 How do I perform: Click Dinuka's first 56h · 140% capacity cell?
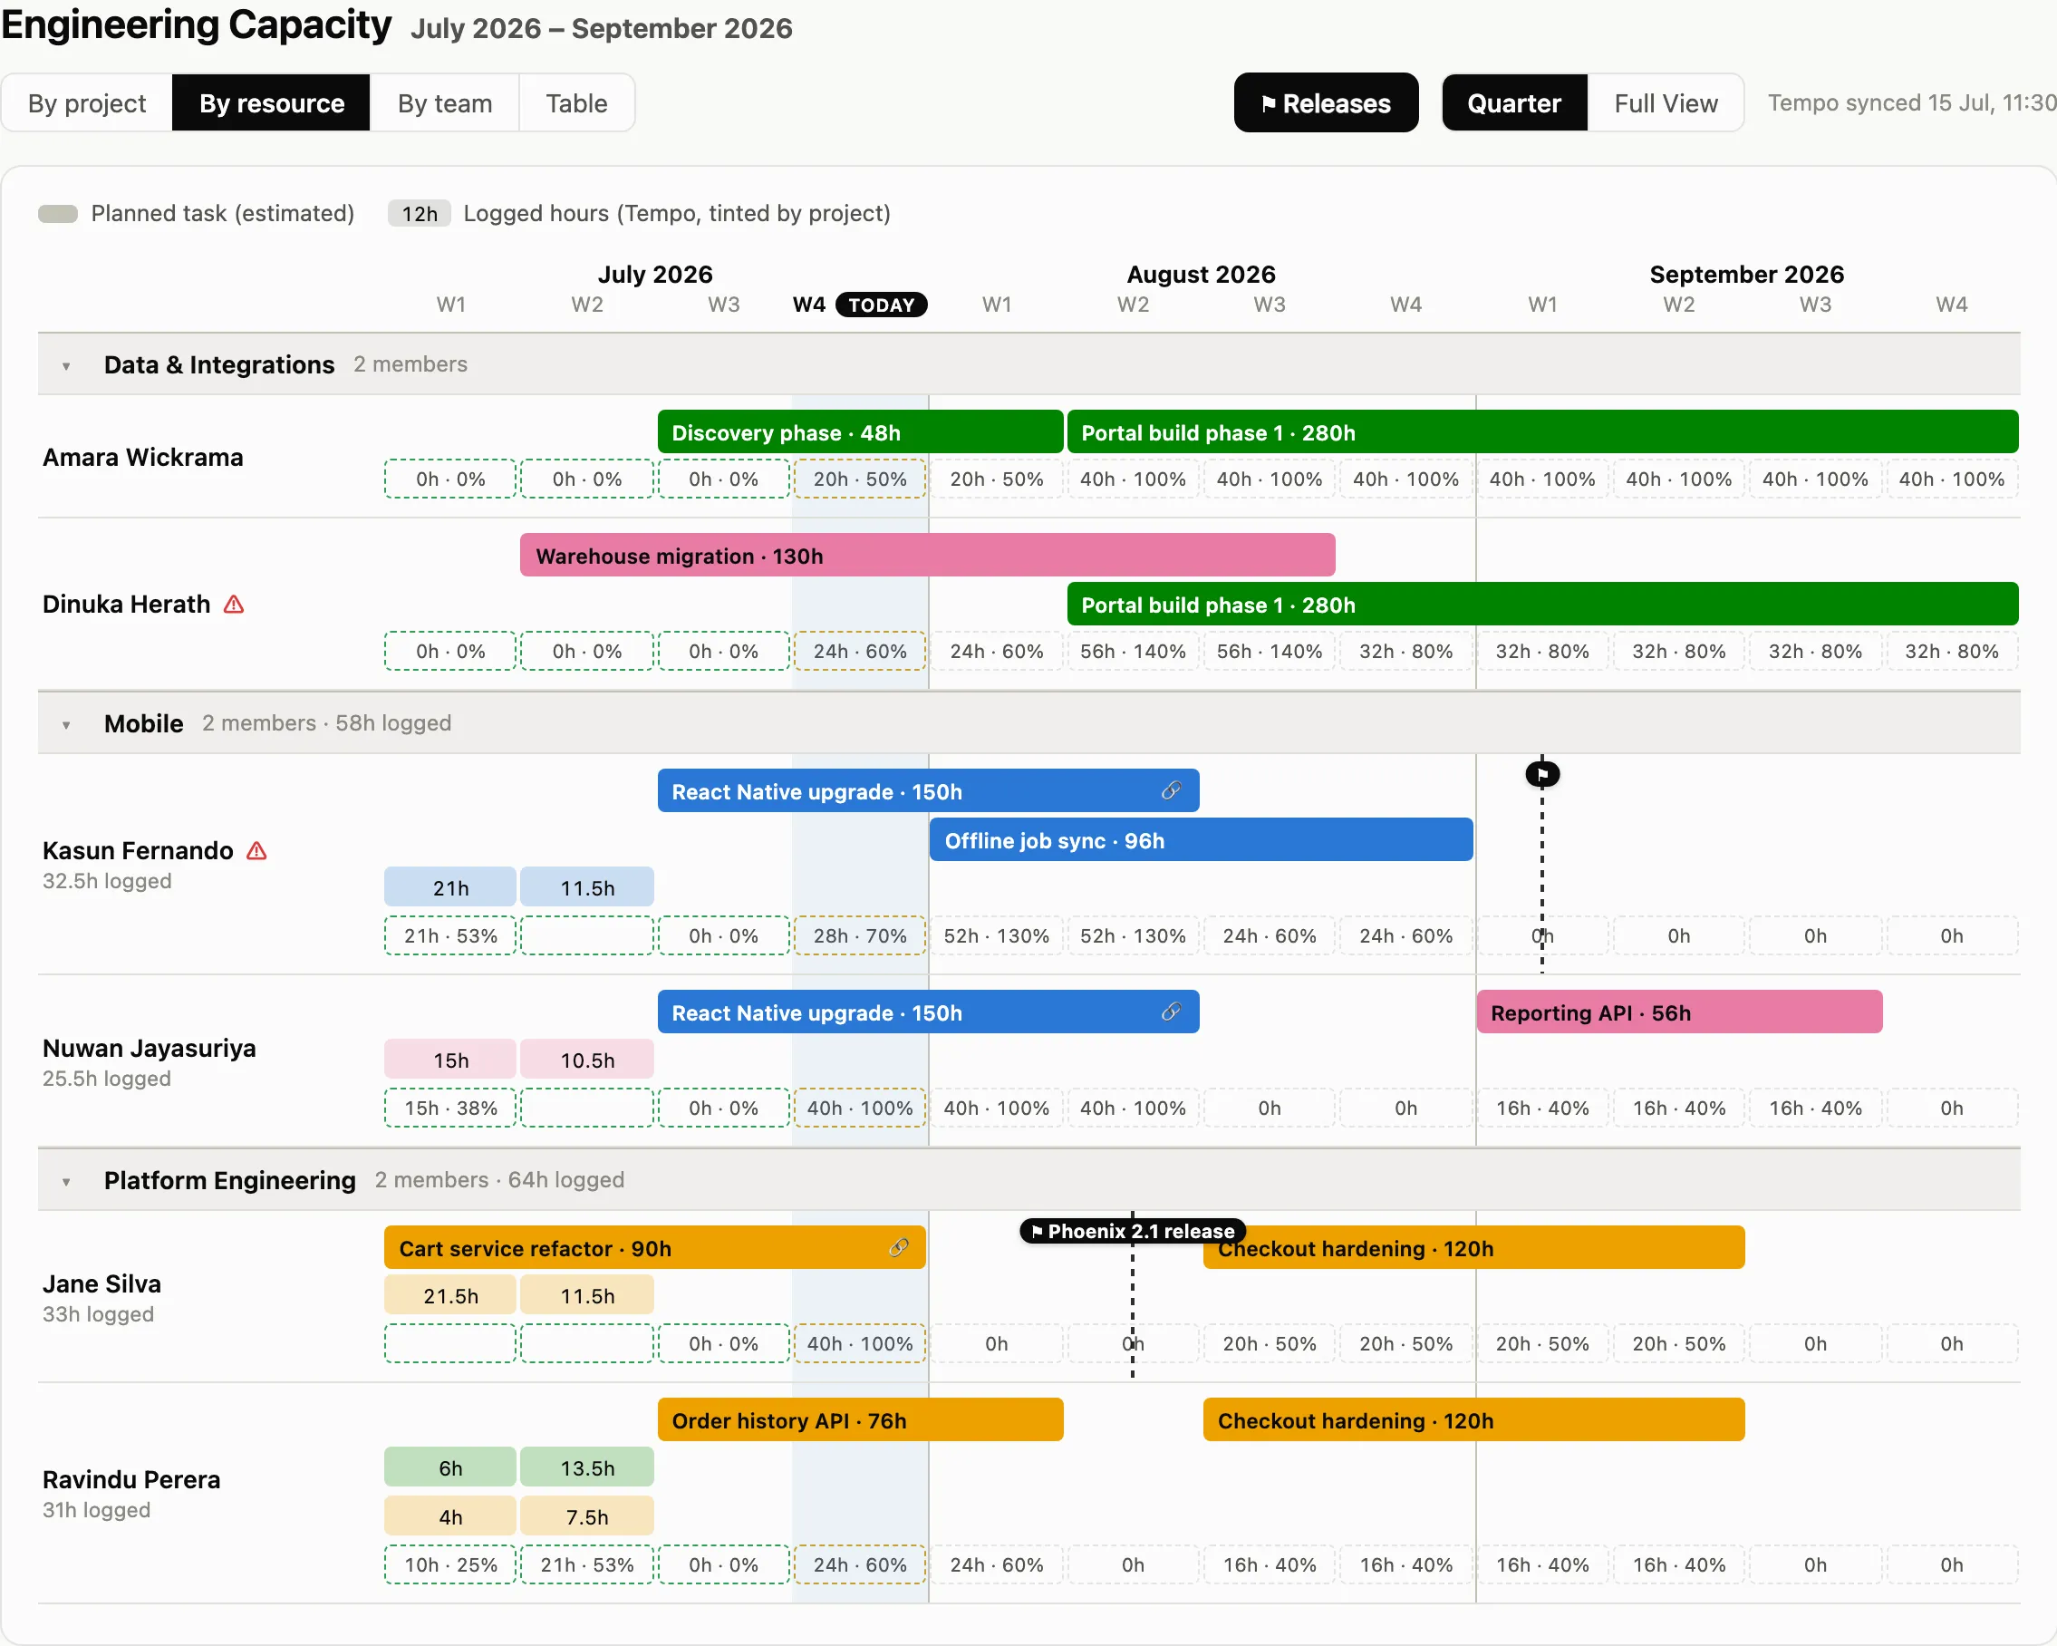pyautogui.click(x=1133, y=651)
